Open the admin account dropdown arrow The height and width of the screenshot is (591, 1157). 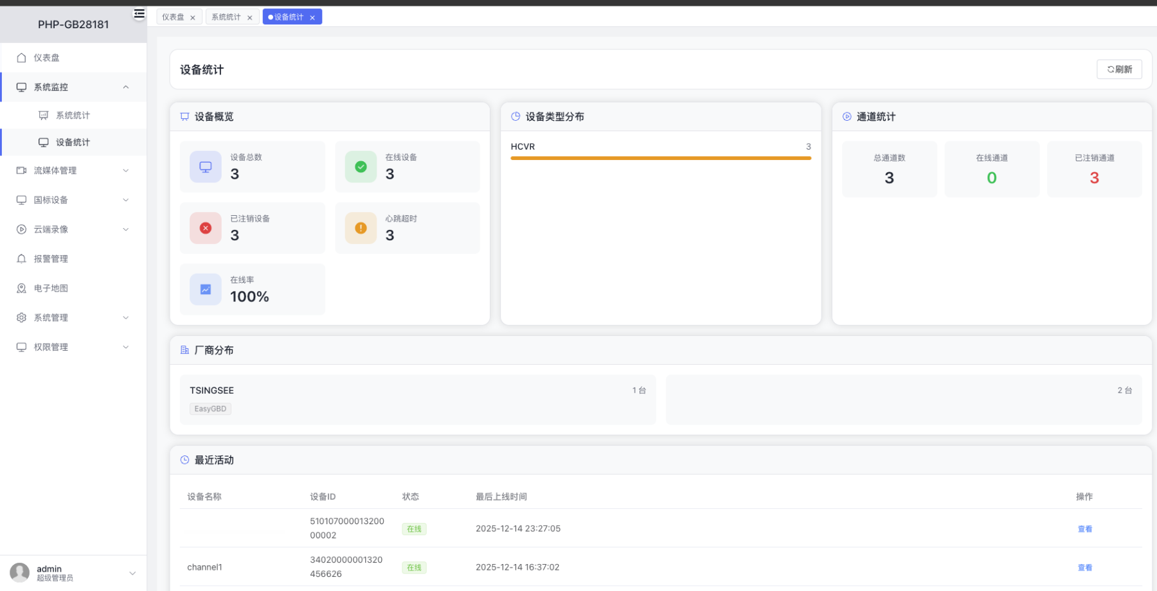[x=132, y=573]
